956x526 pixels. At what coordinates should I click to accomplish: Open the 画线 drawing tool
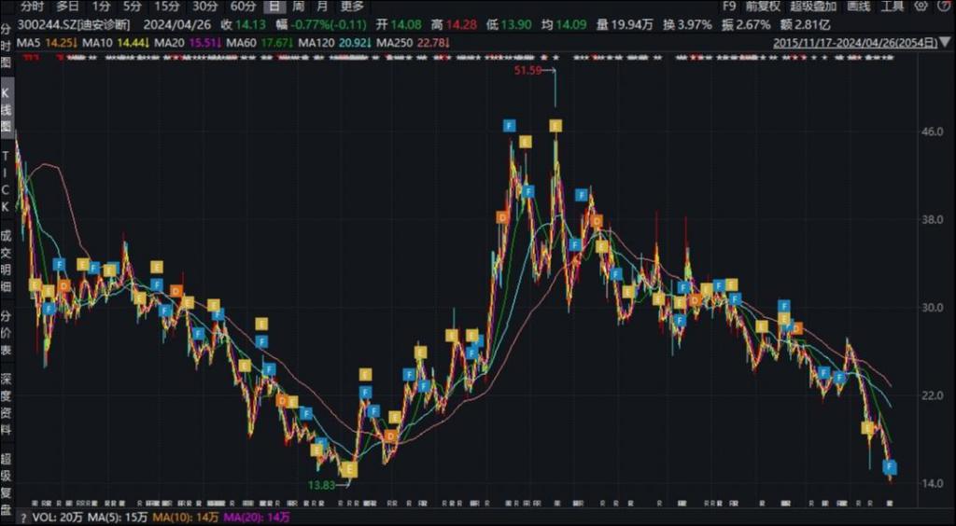coord(858,7)
